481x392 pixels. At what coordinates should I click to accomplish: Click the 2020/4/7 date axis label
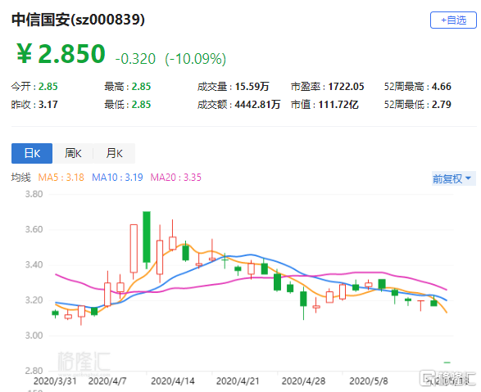(x=107, y=381)
